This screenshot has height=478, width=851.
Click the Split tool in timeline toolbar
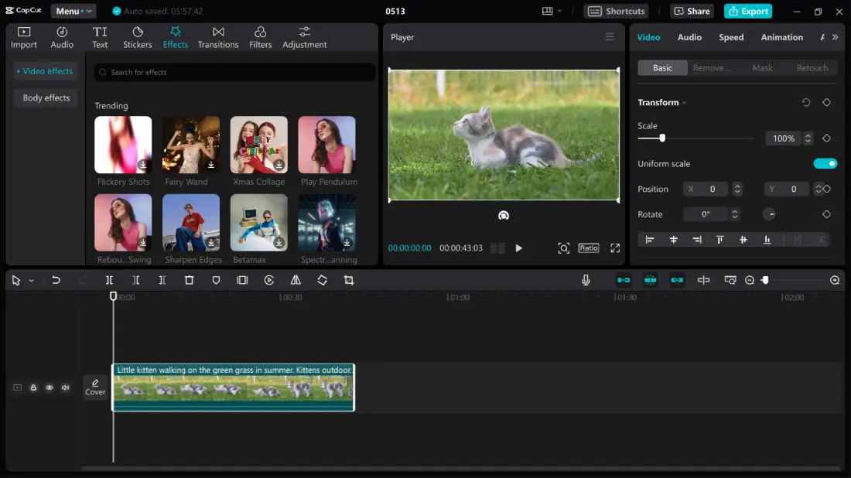[109, 280]
